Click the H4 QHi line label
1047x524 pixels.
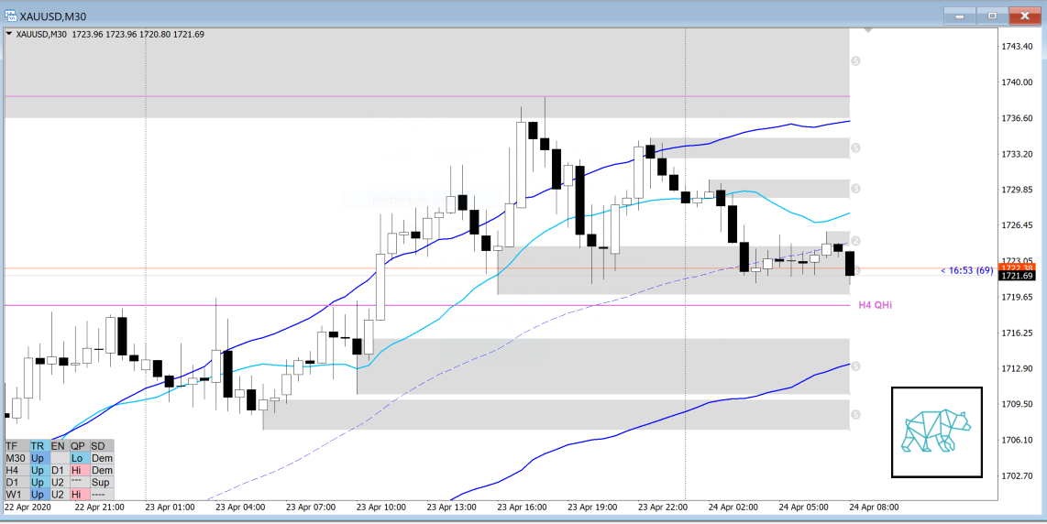[875, 305]
